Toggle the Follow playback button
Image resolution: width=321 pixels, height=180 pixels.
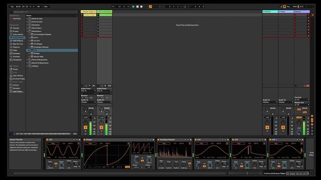tap(113, 6)
